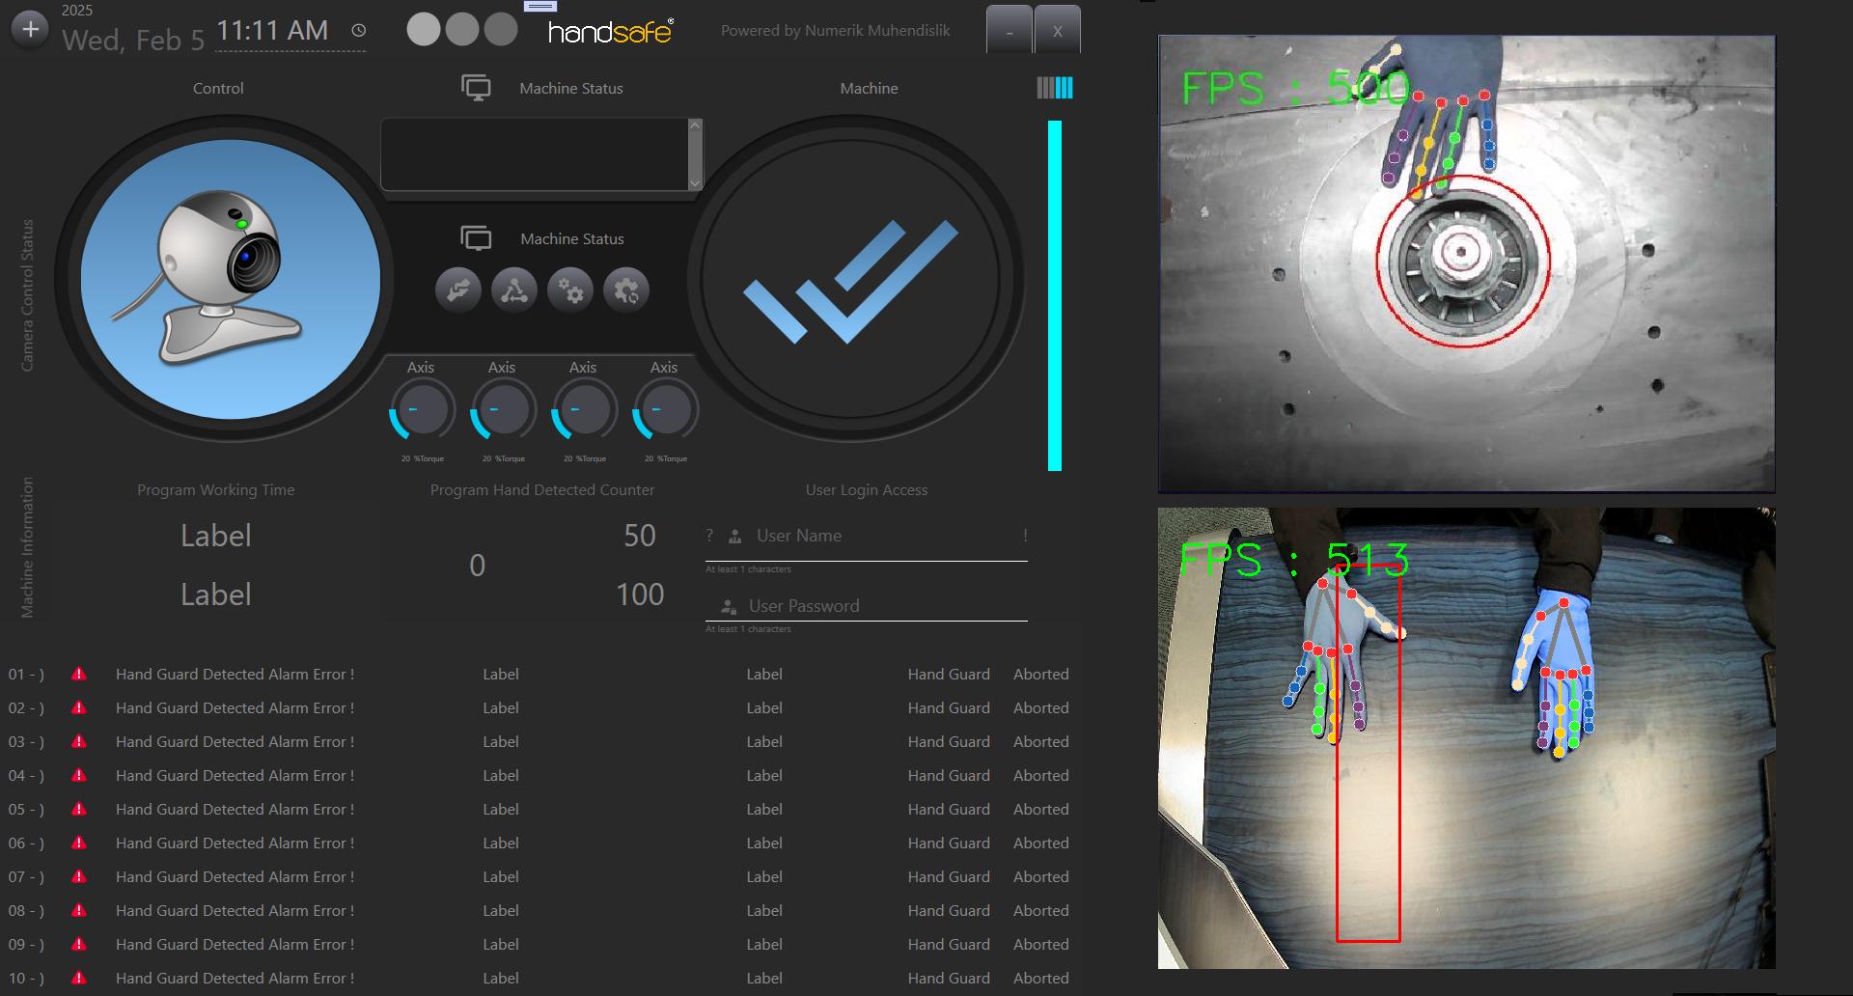
Task: Click the third gray circle indicator
Action: [x=501, y=29]
